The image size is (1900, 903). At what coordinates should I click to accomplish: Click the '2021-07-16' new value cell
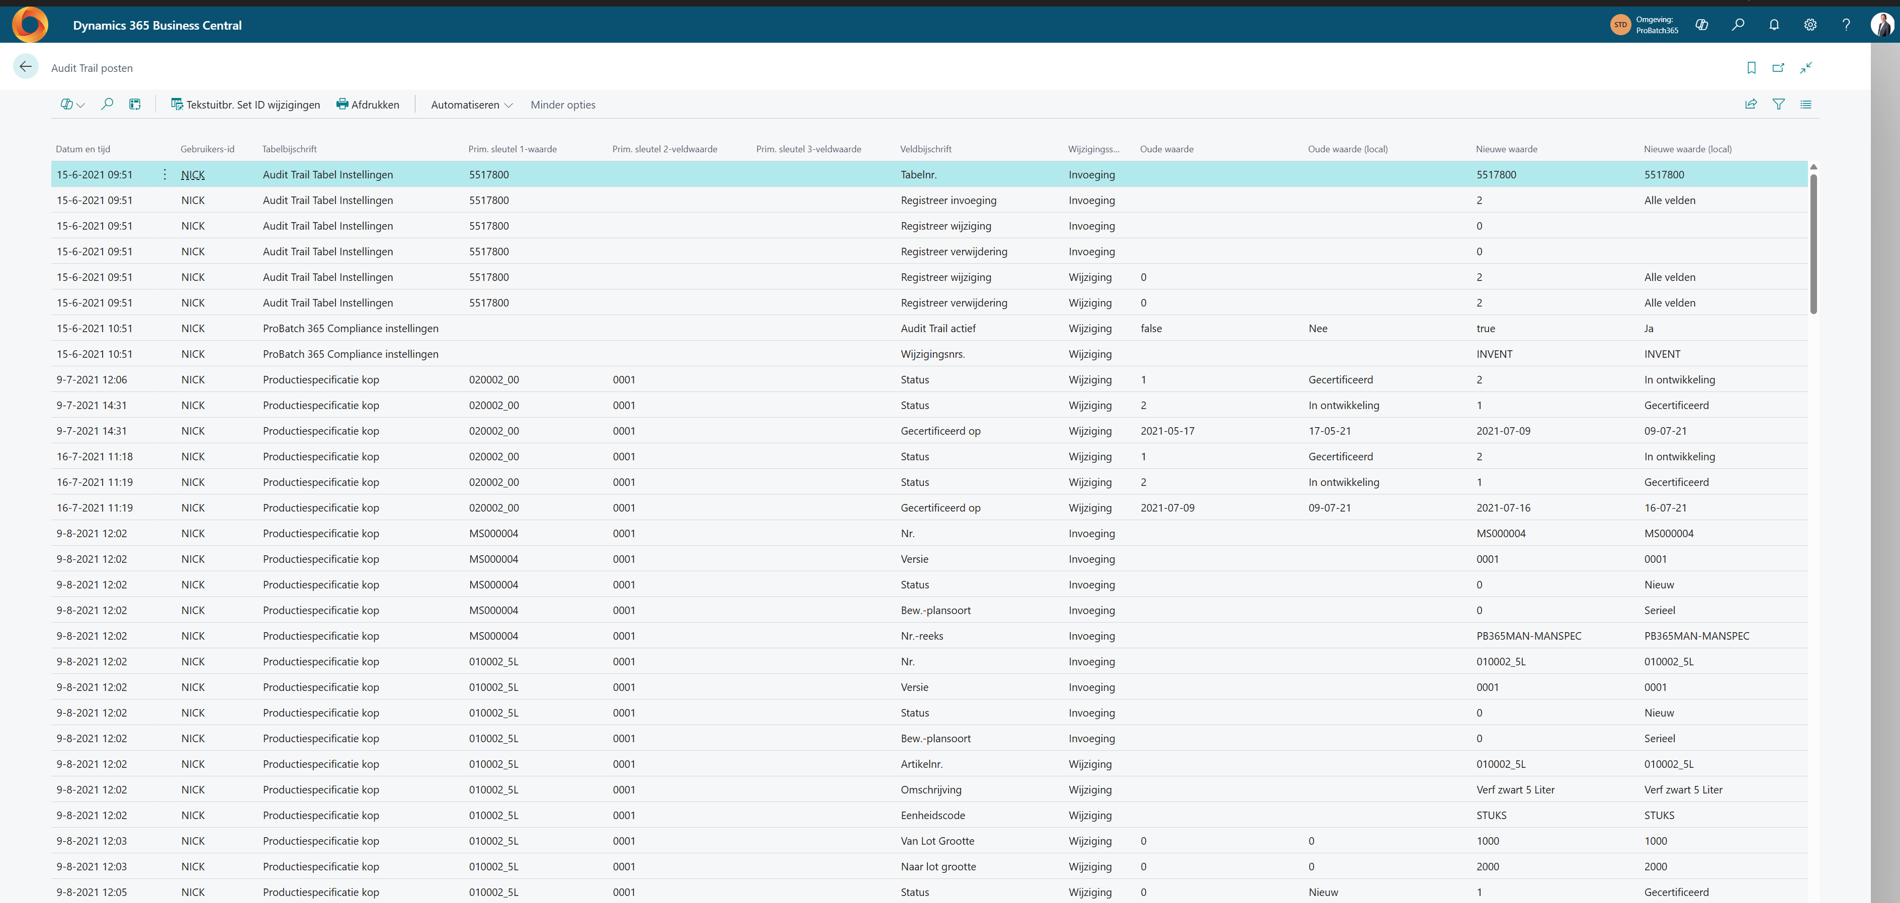1503,508
